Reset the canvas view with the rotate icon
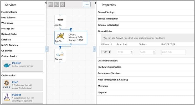Viewport: 195px width, 105px height. point(62,4)
